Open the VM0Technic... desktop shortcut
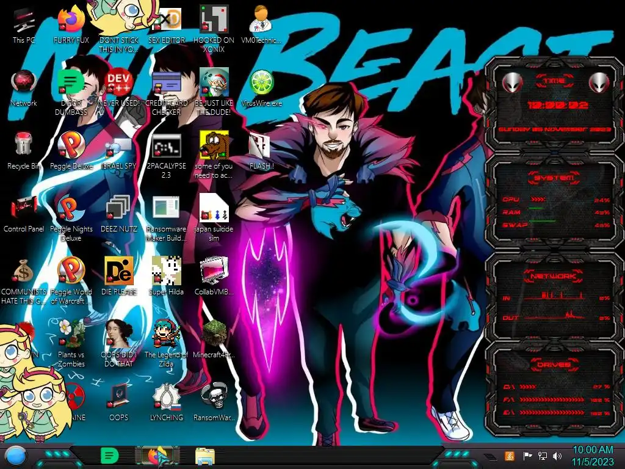Screen dimensions: 625x469 (261, 24)
